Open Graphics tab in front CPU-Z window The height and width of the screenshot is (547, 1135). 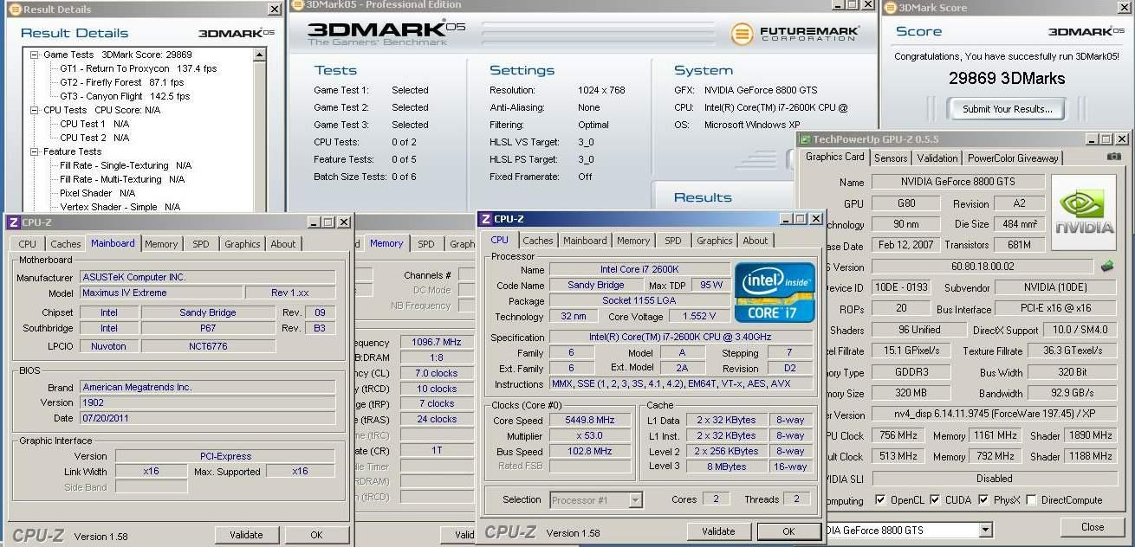[x=715, y=241]
